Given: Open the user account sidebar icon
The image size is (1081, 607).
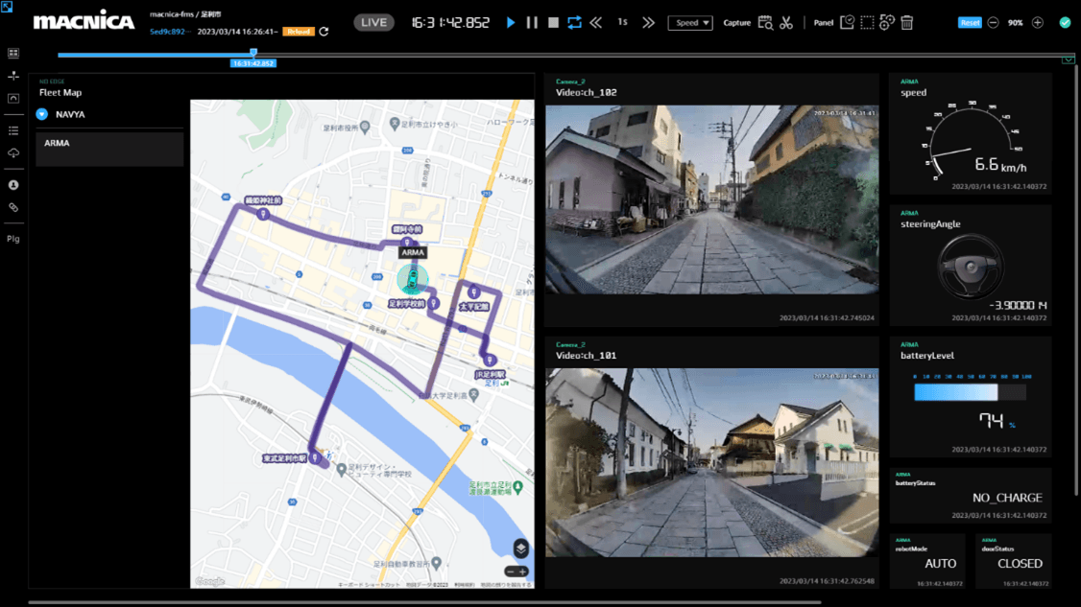Looking at the screenshot, I should [x=13, y=185].
